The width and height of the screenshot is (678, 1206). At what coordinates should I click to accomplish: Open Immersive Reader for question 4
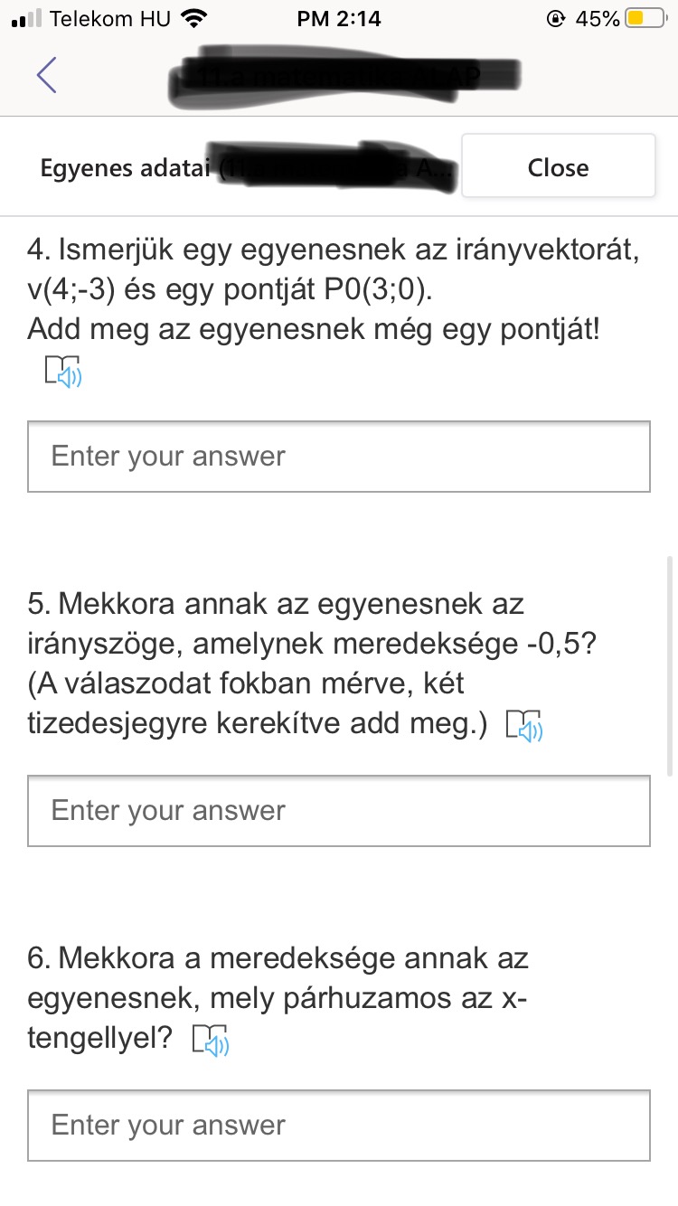(63, 372)
